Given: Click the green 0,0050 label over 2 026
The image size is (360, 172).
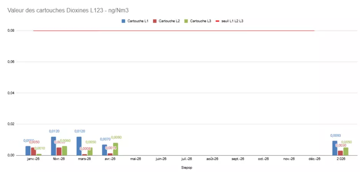Looking at the screenshot, I should [347, 142].
